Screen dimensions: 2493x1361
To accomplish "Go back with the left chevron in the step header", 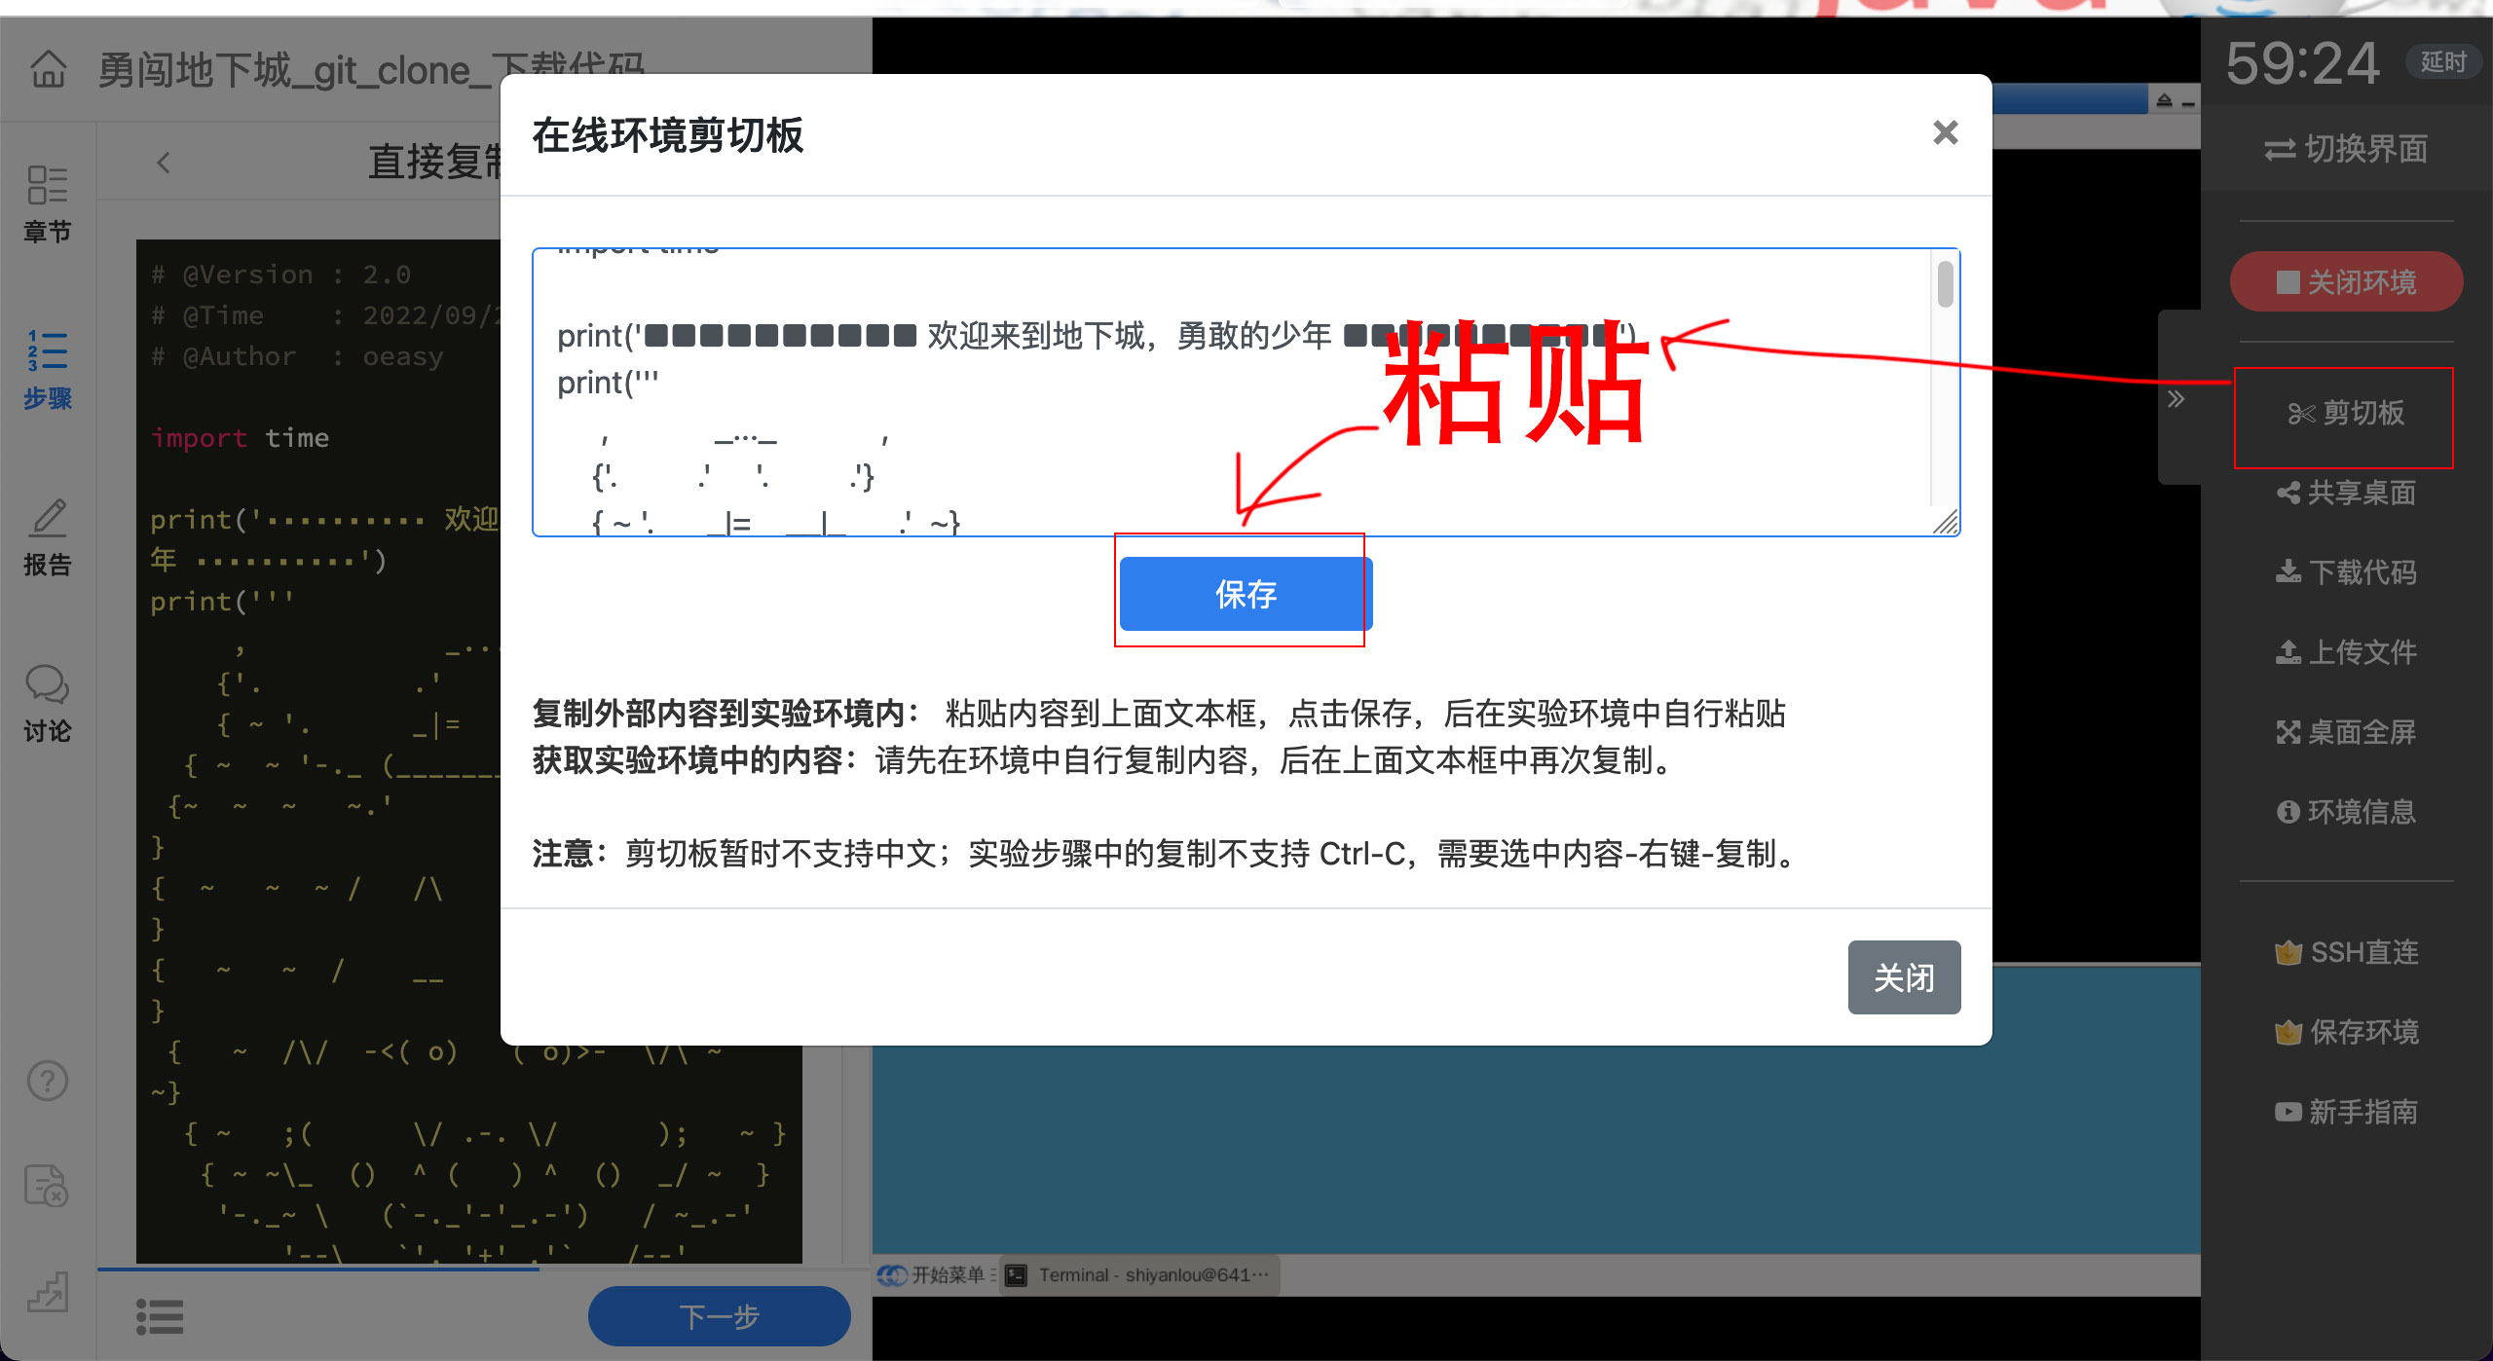I will (x=164, y=163).
